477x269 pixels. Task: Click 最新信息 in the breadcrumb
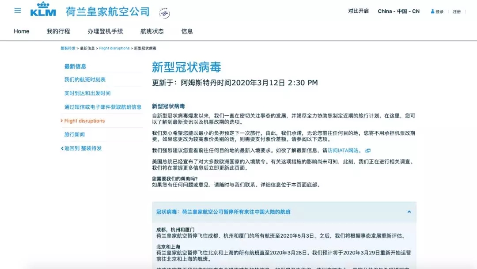coord(87,49)
